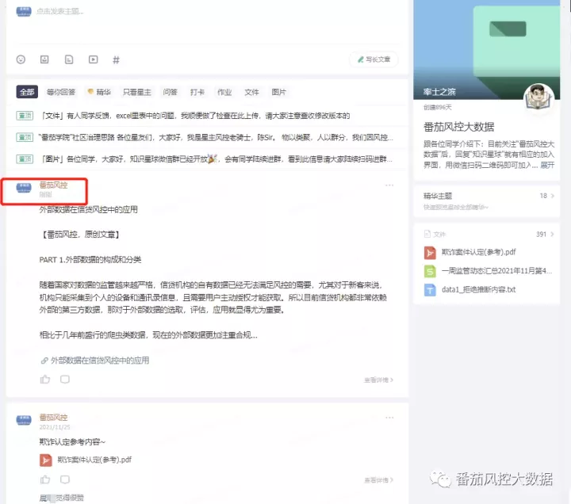Screen dimensions: 571x504
Task: Insert an image using picture icon
Action: [x=44, y=59]
